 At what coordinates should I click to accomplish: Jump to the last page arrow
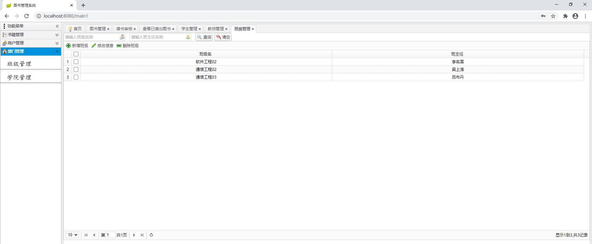tap(142, 235)
